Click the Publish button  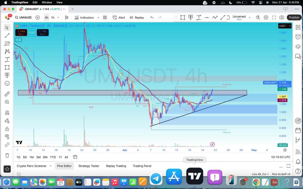[x=294, y=17]
